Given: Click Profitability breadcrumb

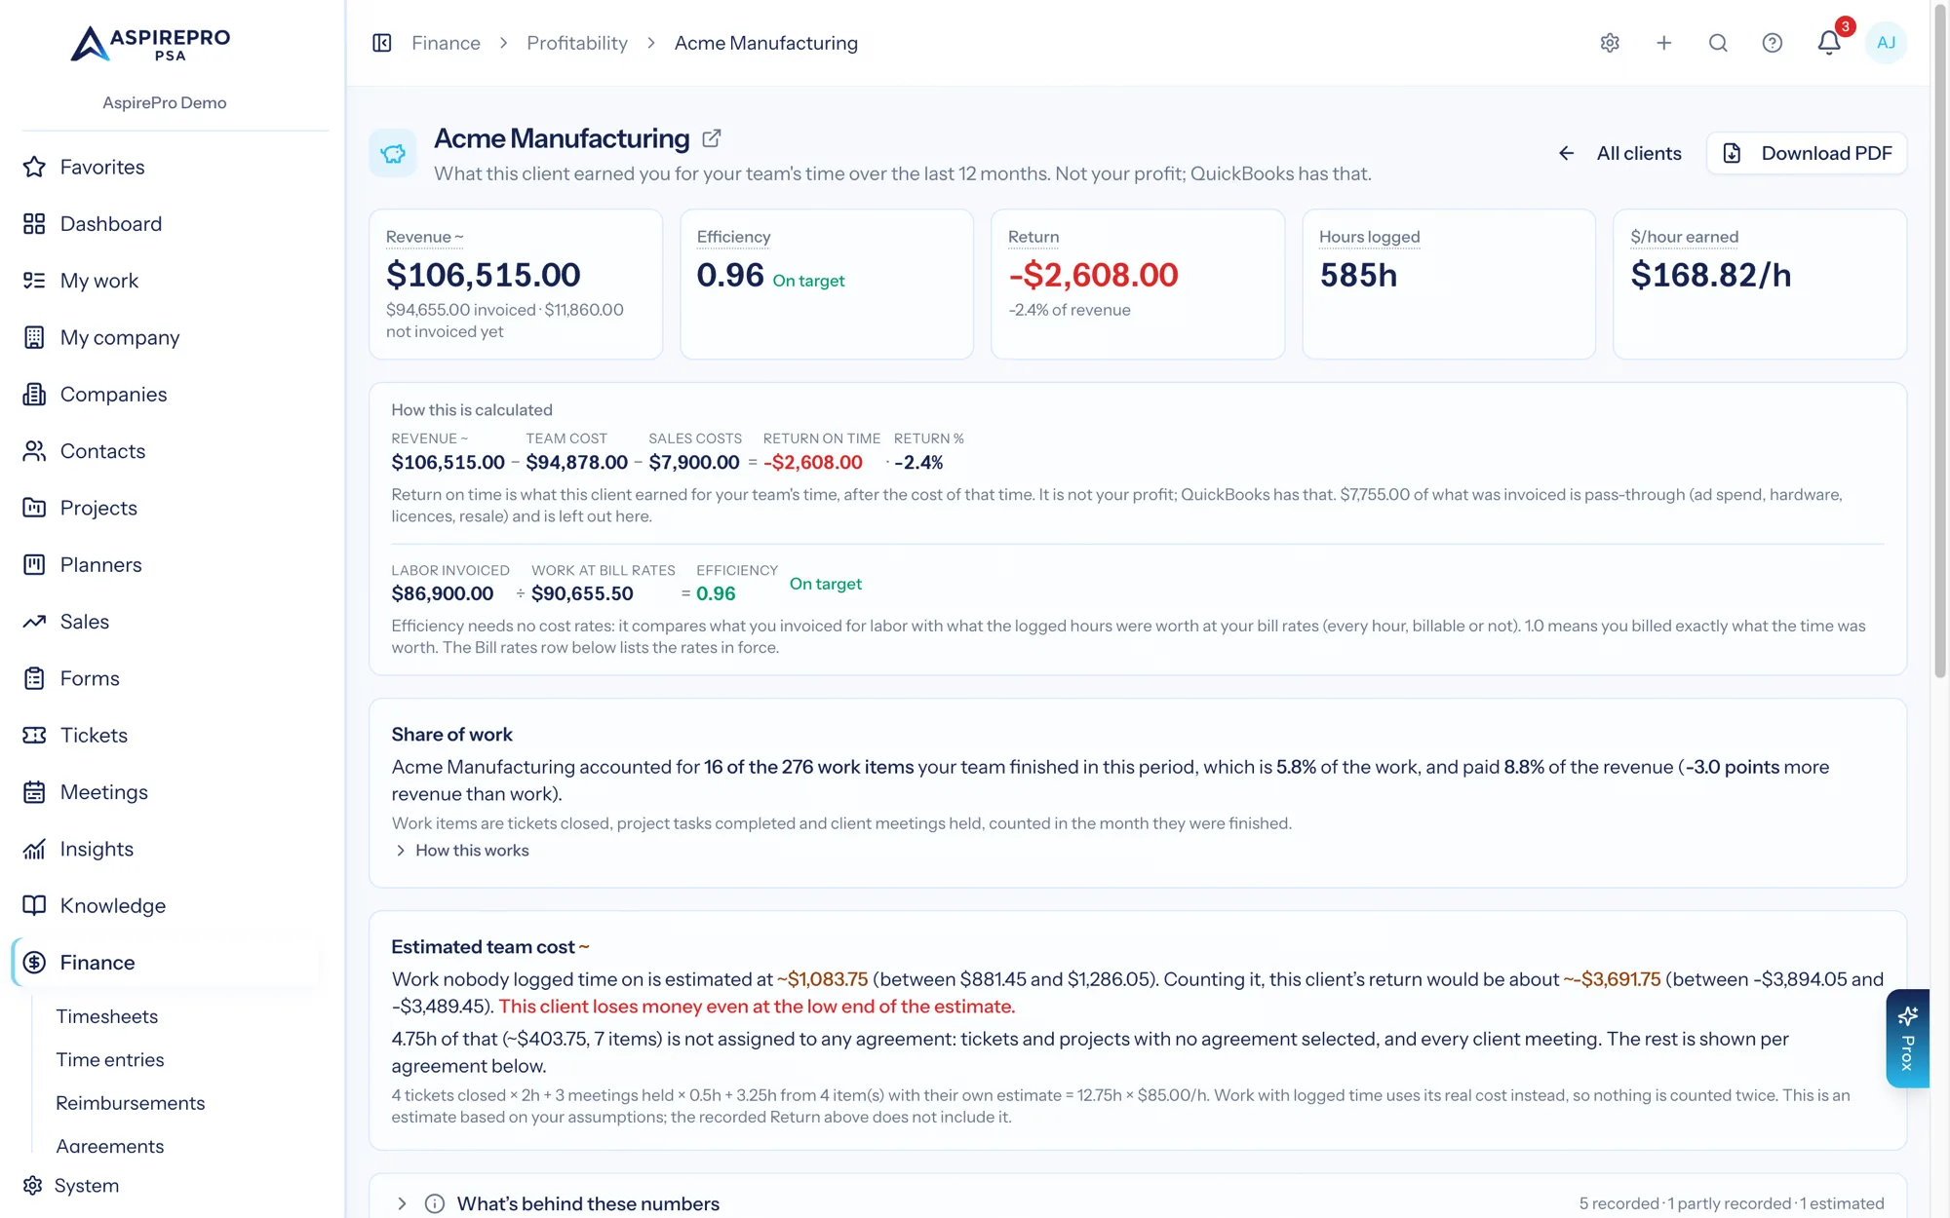Looking at the screenshot, I should pos(577,43).
